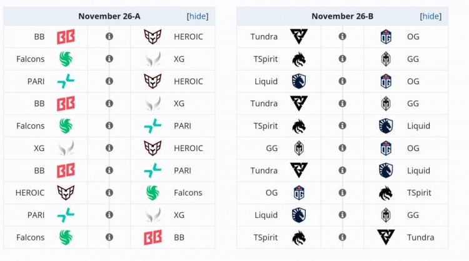
Task: Open info icon for HEROIC vs Falcons match
Action: (109, 192)
